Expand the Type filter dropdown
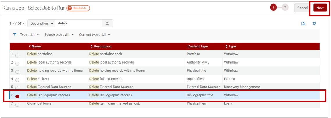 click(x=29, y=34)
